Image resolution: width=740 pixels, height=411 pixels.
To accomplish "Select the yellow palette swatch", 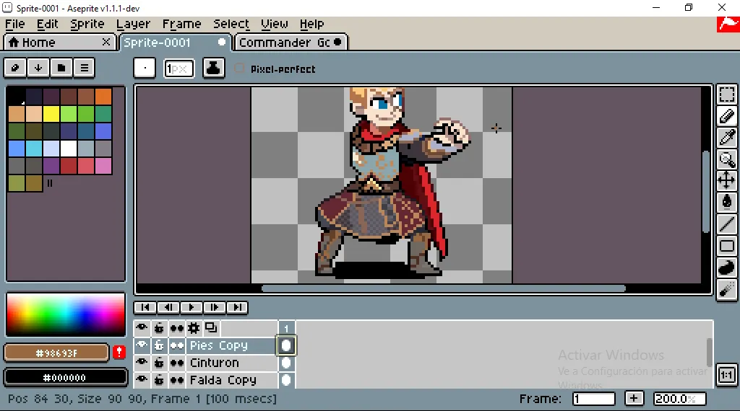I will point(51,113).
